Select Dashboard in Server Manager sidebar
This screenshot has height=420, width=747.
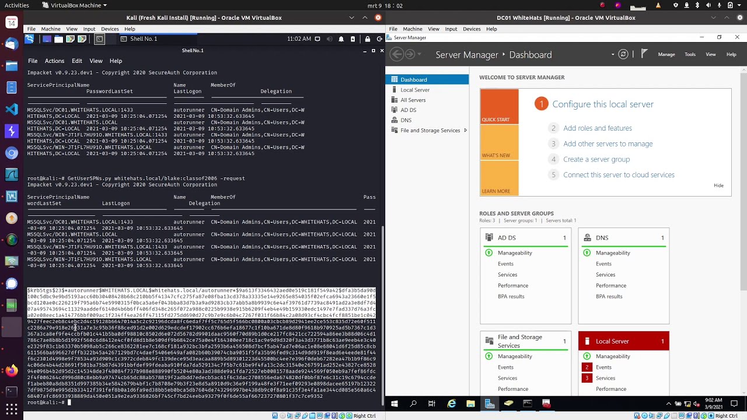[427, 79]
